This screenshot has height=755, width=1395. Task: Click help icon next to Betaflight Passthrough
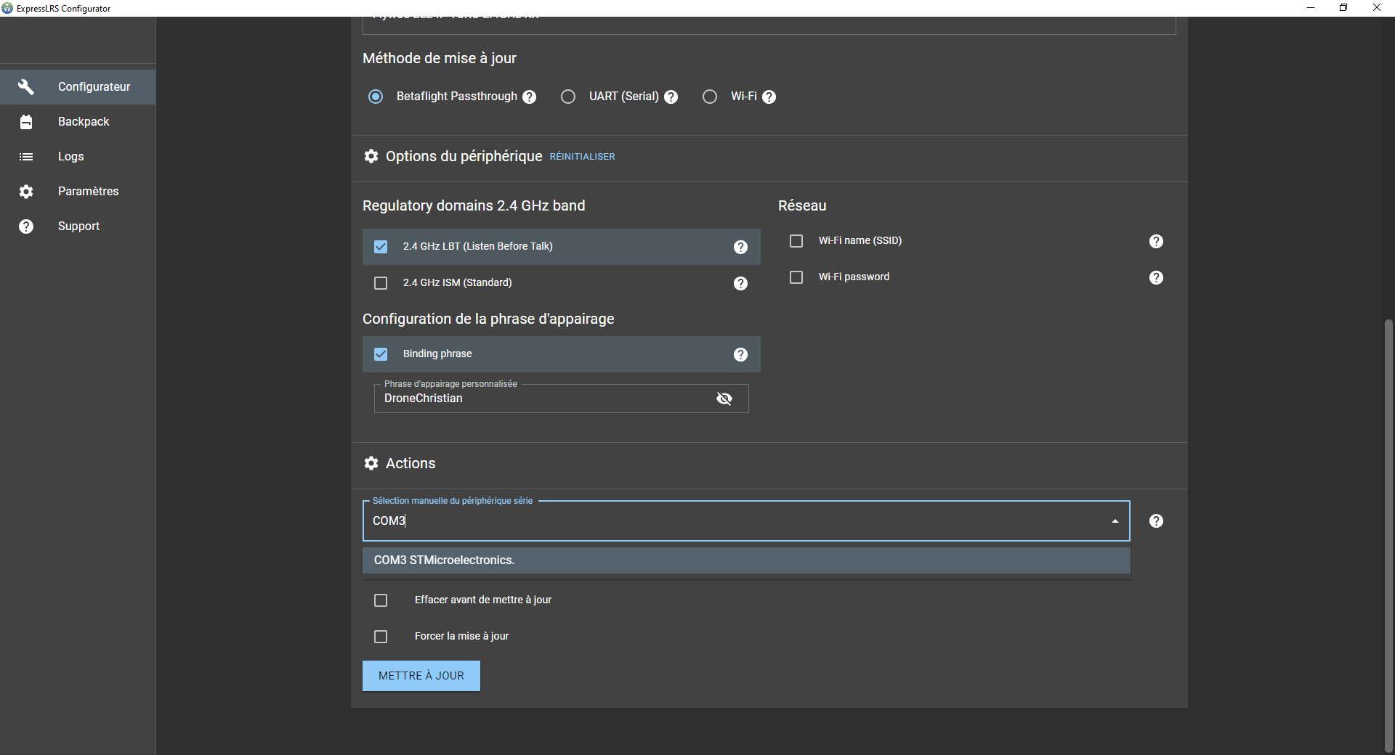(530, 97)
